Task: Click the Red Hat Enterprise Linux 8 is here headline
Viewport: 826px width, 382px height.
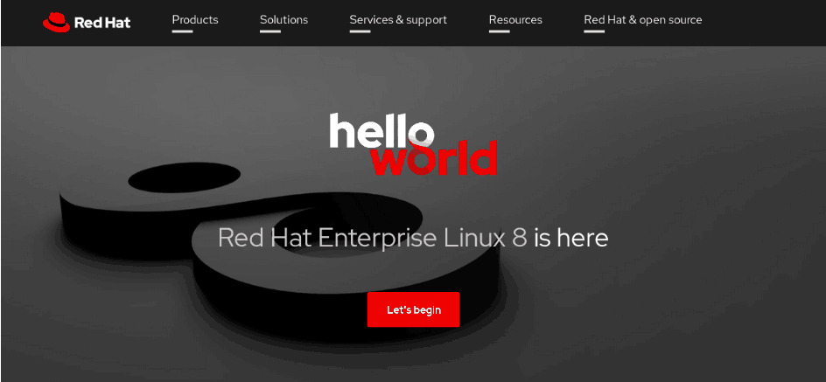Action: tap(413, 238)
